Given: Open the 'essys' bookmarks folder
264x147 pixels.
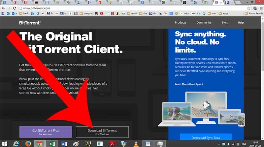Looking at the screenshot, I should coord(223,13).
